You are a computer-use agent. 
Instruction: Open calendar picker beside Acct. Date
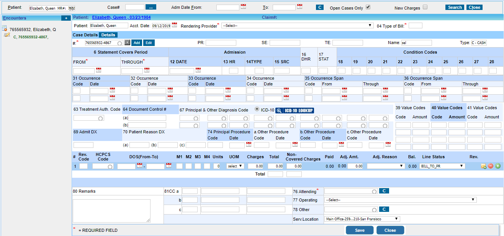[x=174, y=25]
